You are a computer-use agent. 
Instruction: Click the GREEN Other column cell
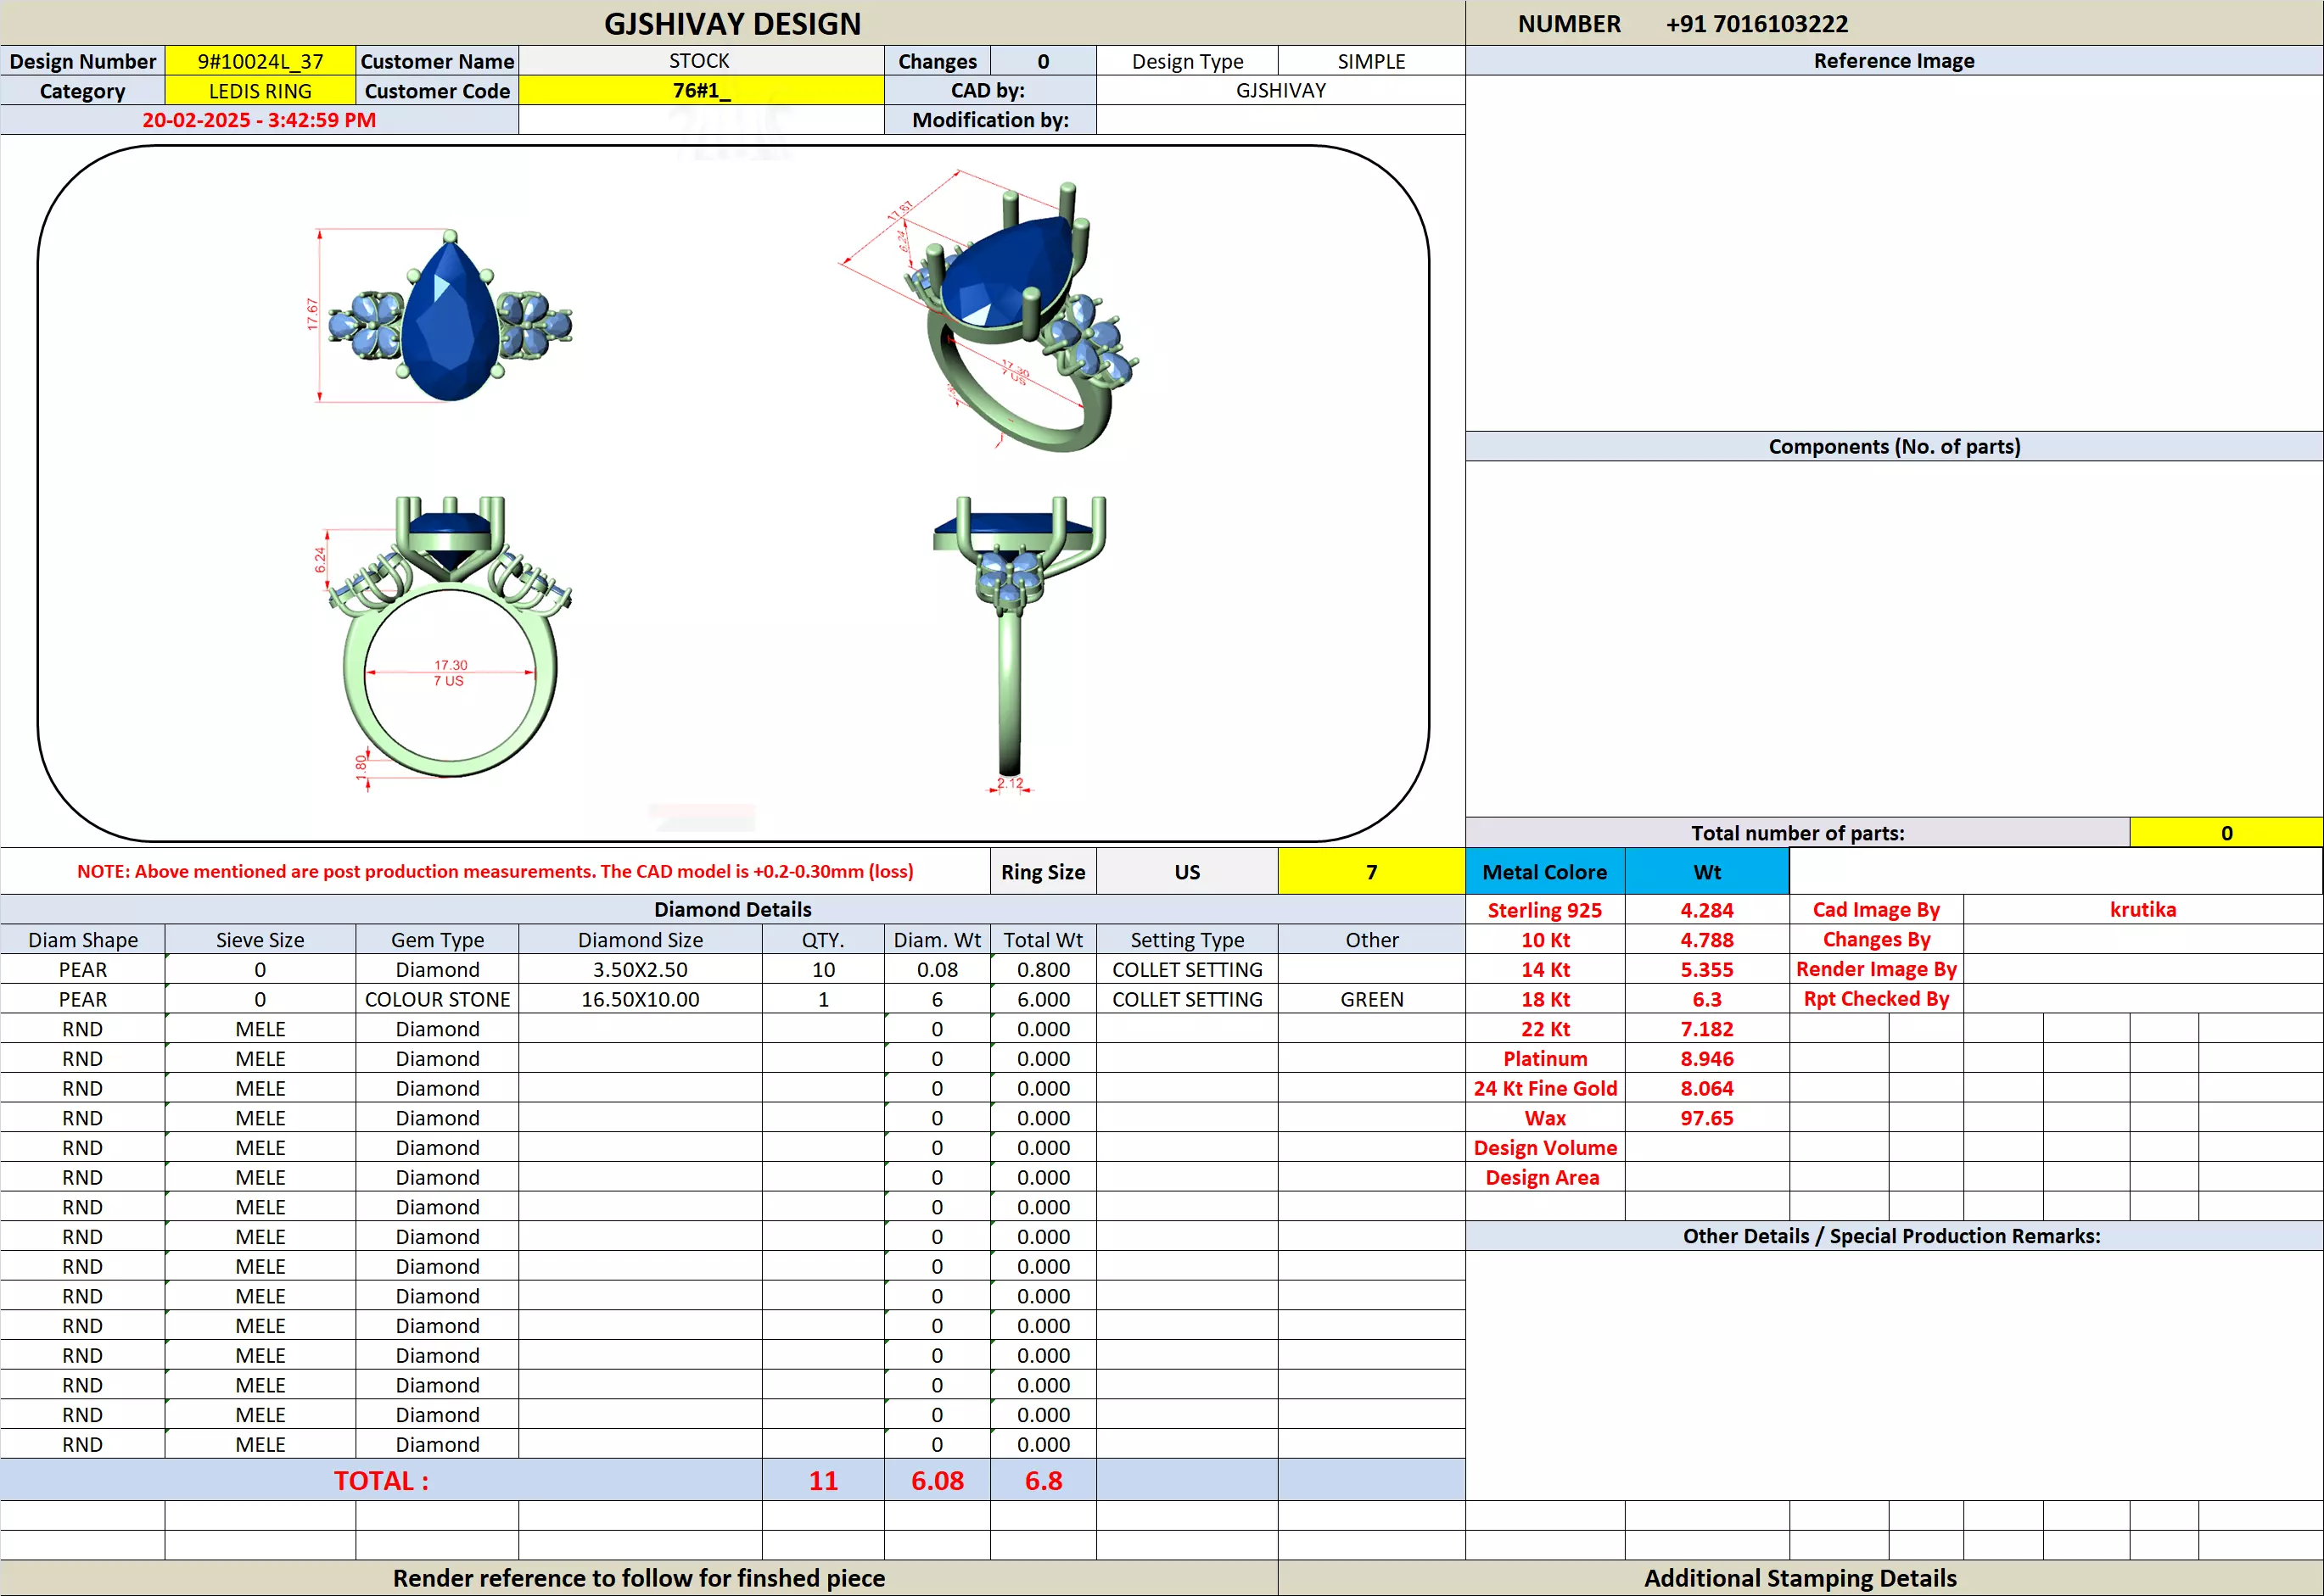coord(1370,999)
